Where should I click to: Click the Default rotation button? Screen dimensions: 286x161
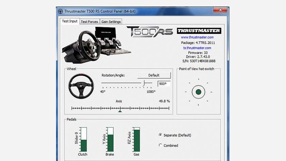(x=154, y=75)
